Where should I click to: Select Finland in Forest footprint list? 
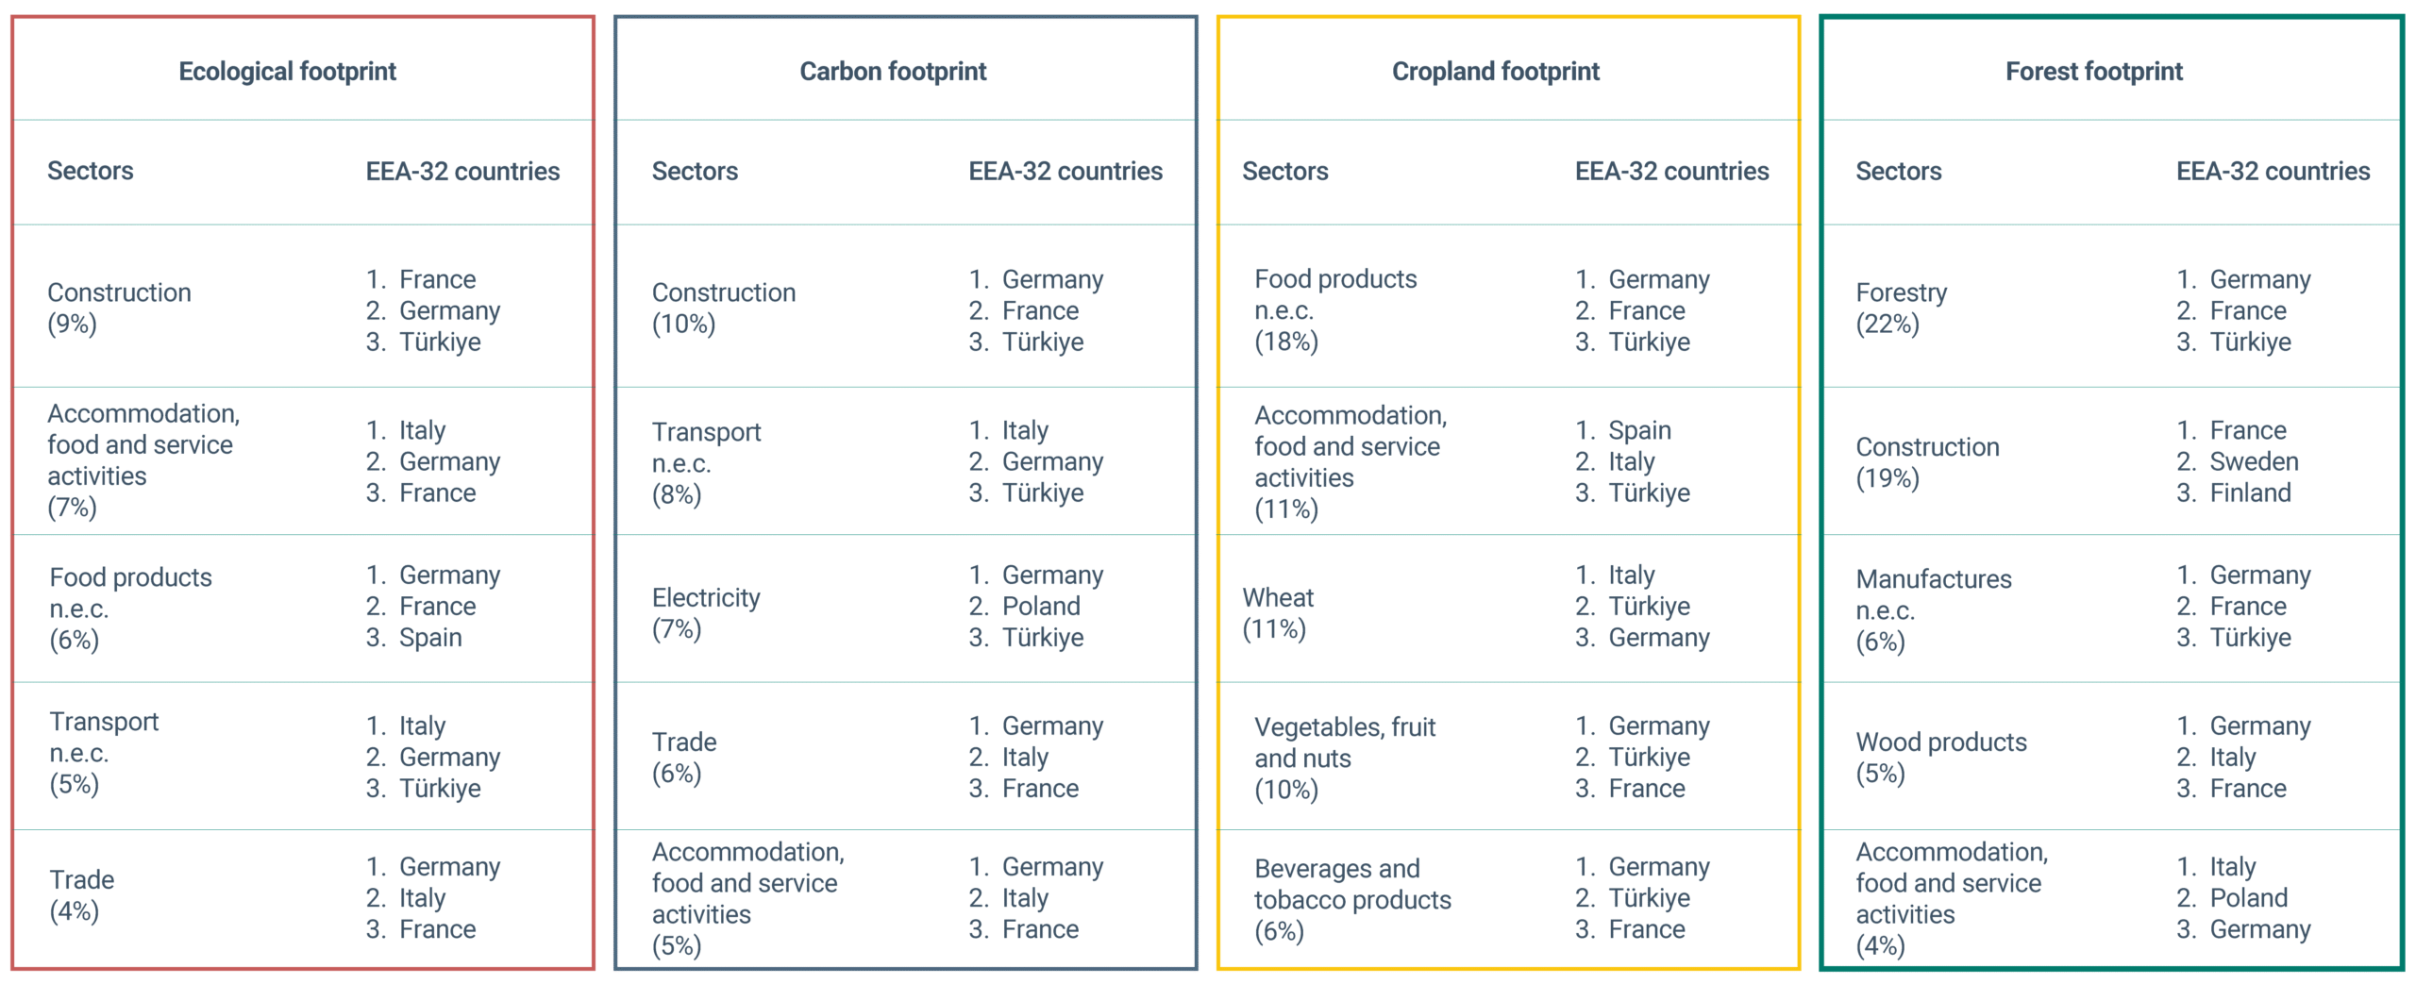(x=2250, y=492)
